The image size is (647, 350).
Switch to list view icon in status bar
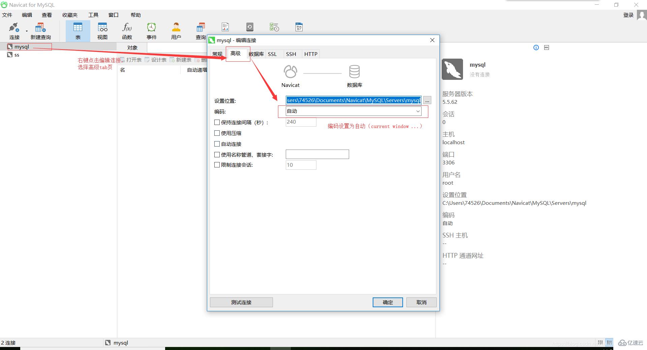click(600, 343)
